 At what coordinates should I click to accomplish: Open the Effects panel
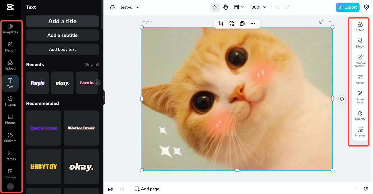pos(360,43)
